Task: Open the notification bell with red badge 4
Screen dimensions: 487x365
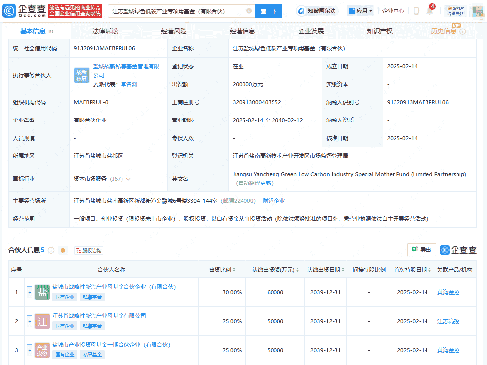Action: [x=430, y=10]
